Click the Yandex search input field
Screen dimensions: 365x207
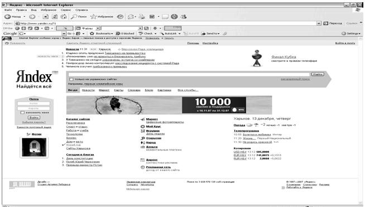coord(189,74)
